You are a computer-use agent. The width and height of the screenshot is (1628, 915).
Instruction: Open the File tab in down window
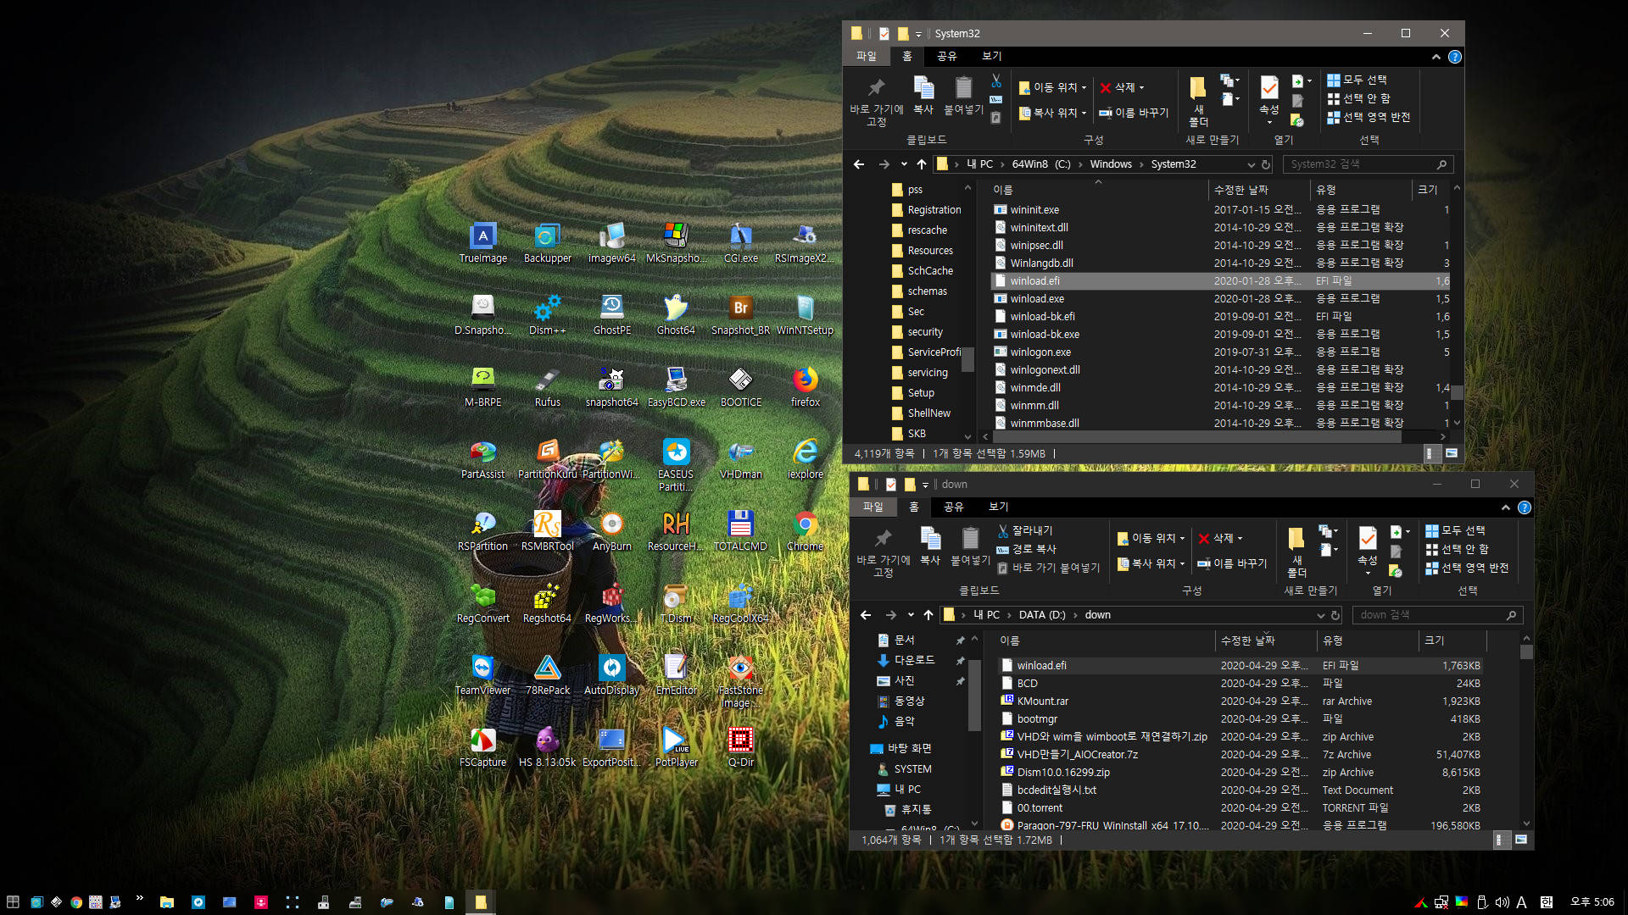tap(873, 507)
